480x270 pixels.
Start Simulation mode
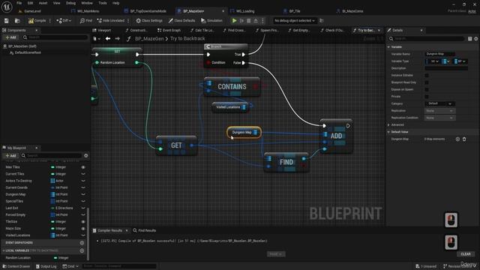coord(211,20)
